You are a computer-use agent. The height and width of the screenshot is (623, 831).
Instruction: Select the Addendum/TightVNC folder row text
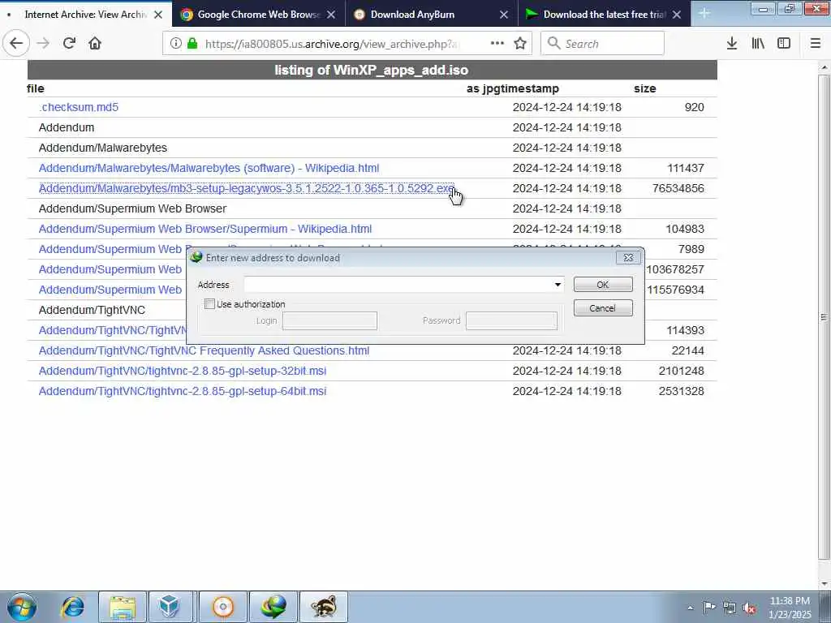pos(92,310)
